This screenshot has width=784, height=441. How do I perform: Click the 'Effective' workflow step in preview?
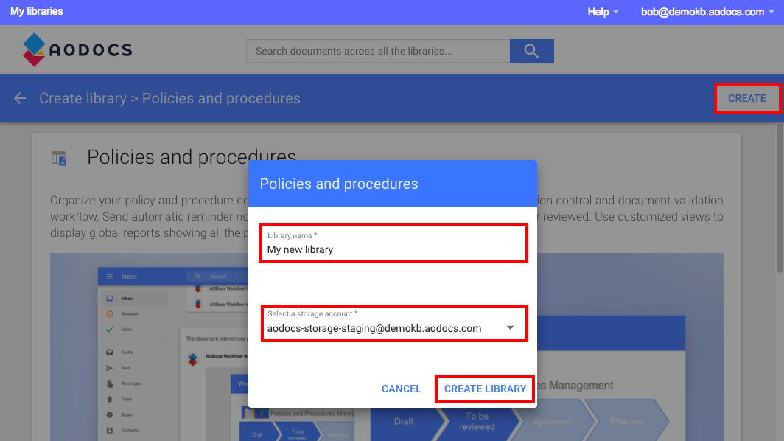coord(626,422)
